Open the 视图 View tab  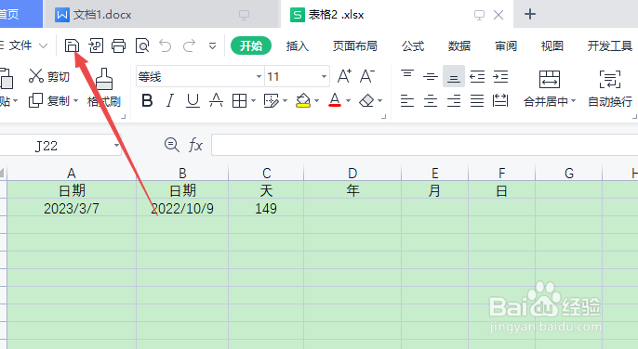pos(552,45)
